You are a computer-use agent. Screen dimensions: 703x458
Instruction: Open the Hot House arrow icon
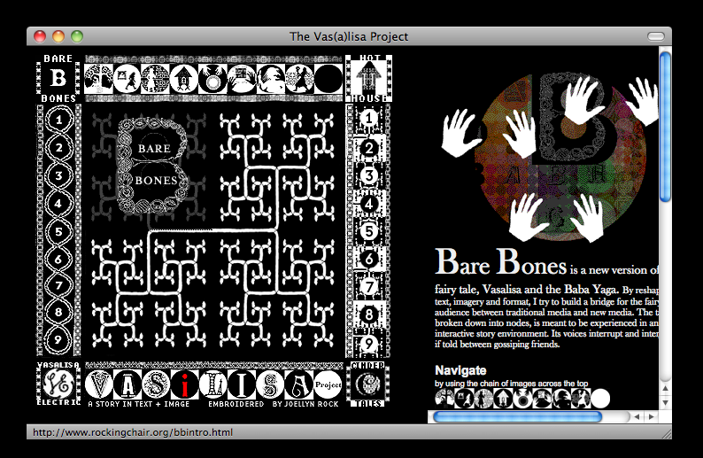(x=368, y=77)
